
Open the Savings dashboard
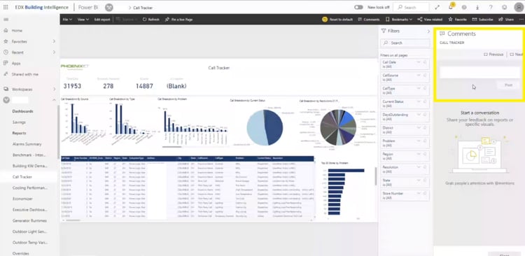(x=19, y=122)
